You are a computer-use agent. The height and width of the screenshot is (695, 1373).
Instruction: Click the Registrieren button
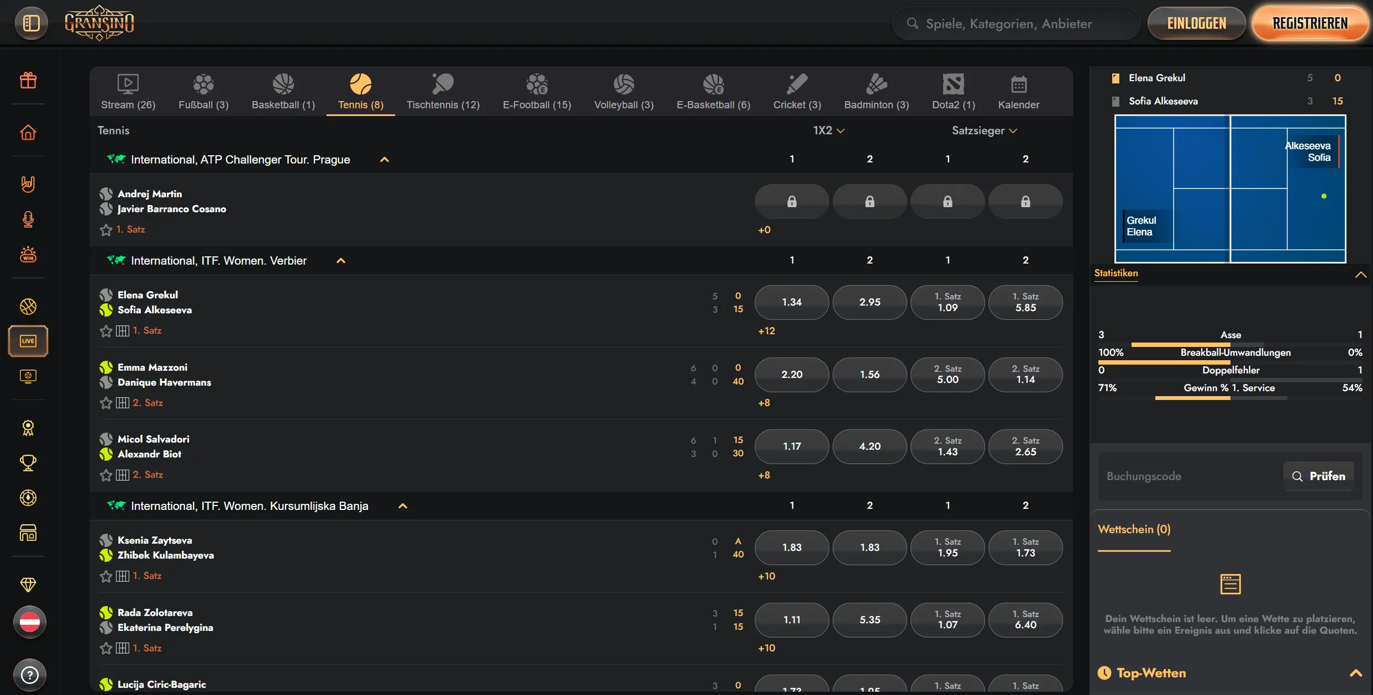(x=1310, y=23)
